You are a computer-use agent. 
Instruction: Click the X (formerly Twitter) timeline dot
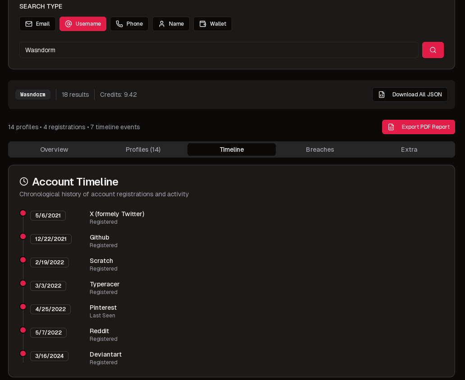pos(23,213)
